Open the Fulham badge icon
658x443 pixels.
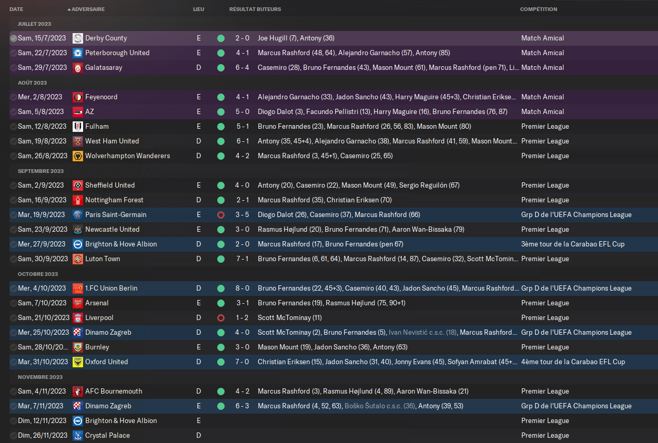[x=78, y=127]
